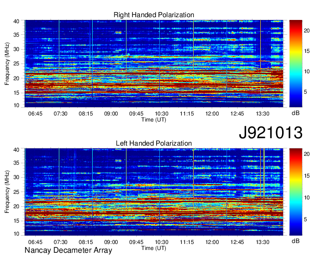Click the 30 MHz tick label on the top plot
This screenshot has width=315, height=256.
(16, 49)
